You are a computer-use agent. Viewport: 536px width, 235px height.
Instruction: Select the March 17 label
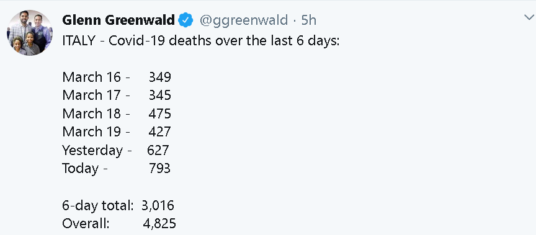point(91,95)
